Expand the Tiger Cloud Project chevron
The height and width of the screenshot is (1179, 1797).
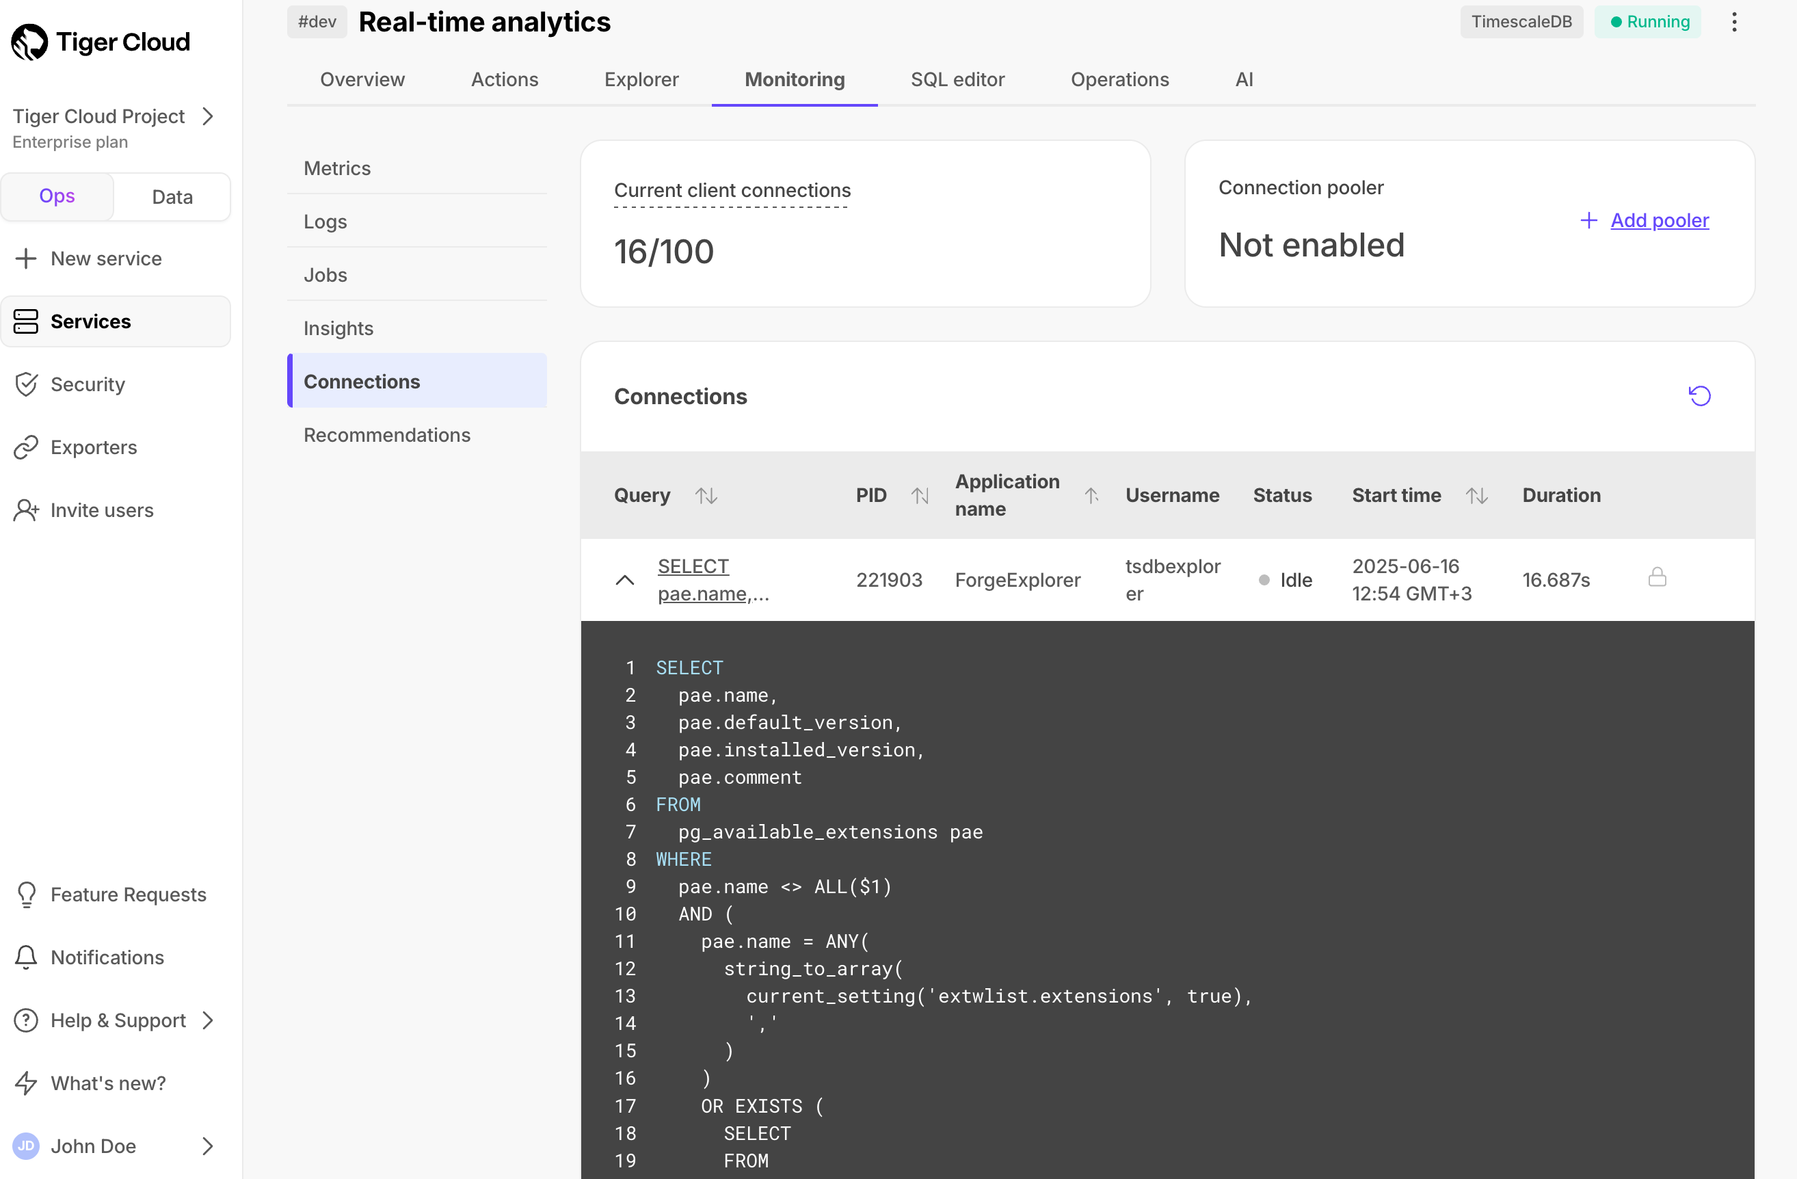pos(208,116)
